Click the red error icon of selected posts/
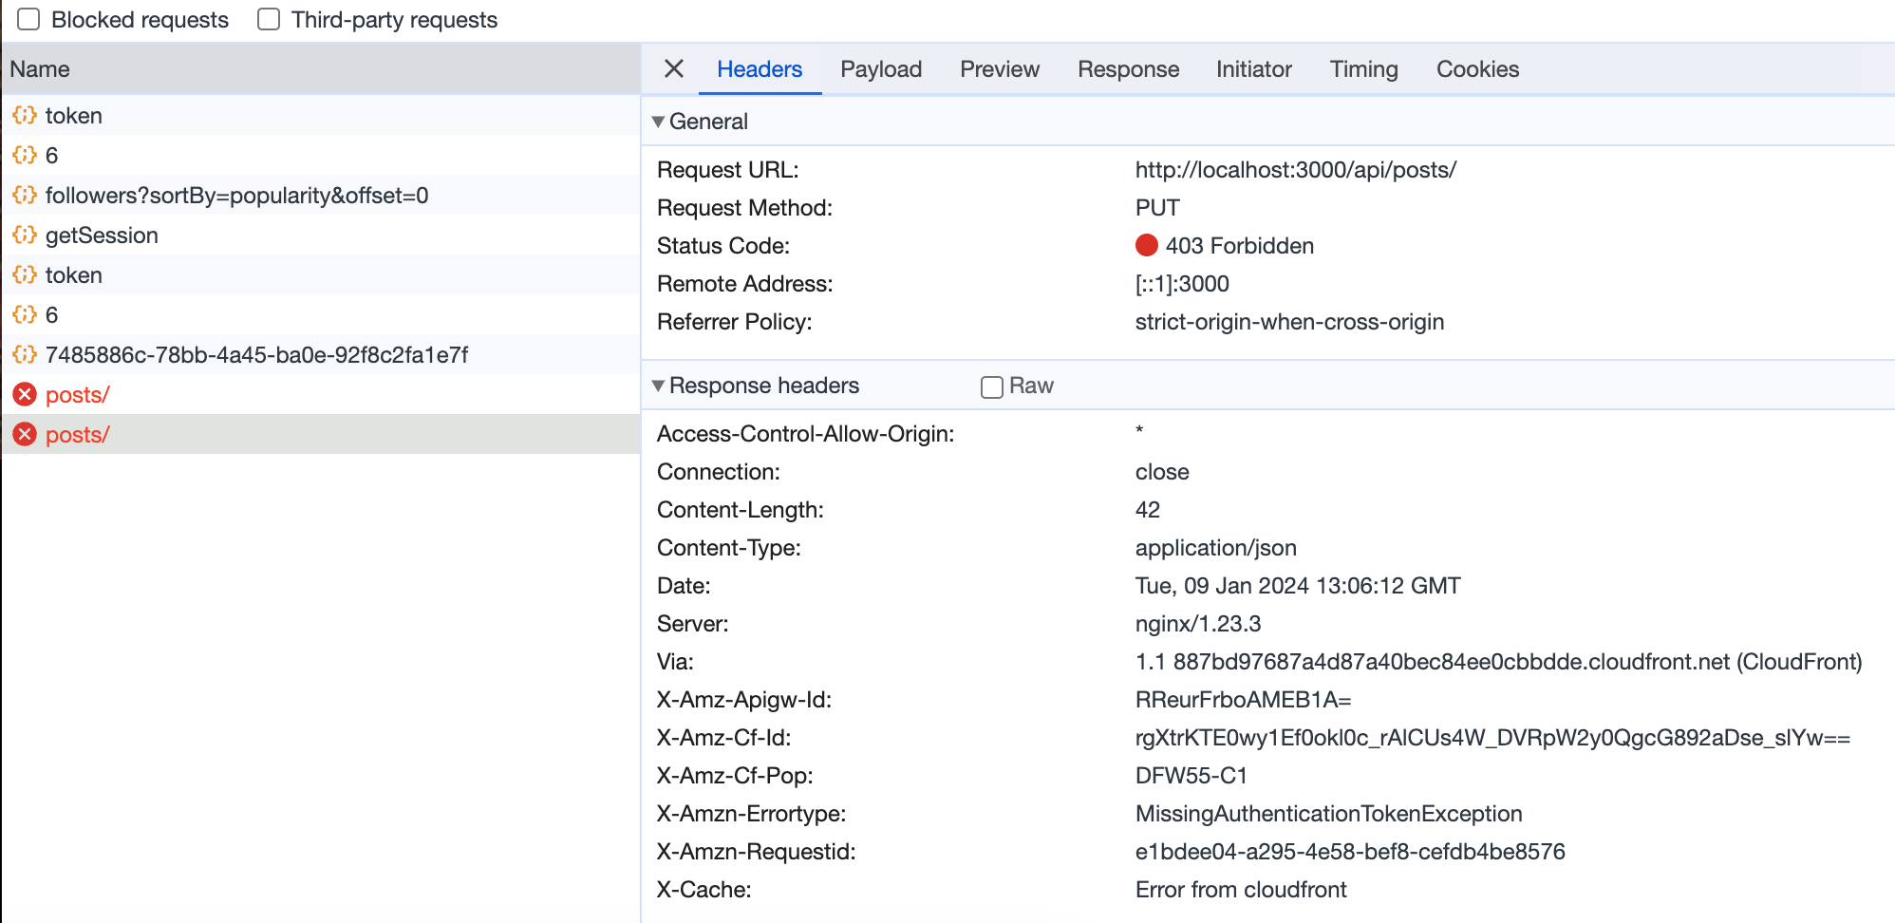 pyautogui.click(x=25, y=434)
